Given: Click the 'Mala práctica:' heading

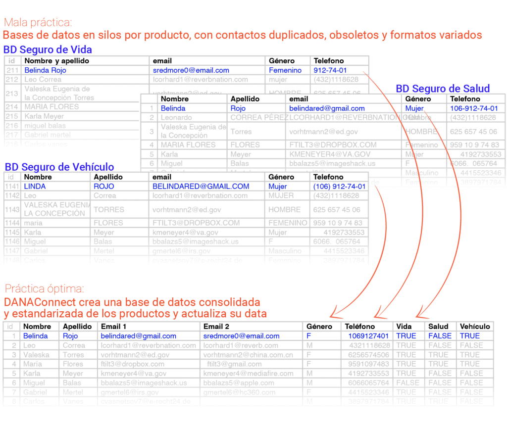Looking at the screenshot, I should click(x=38, y=22).
